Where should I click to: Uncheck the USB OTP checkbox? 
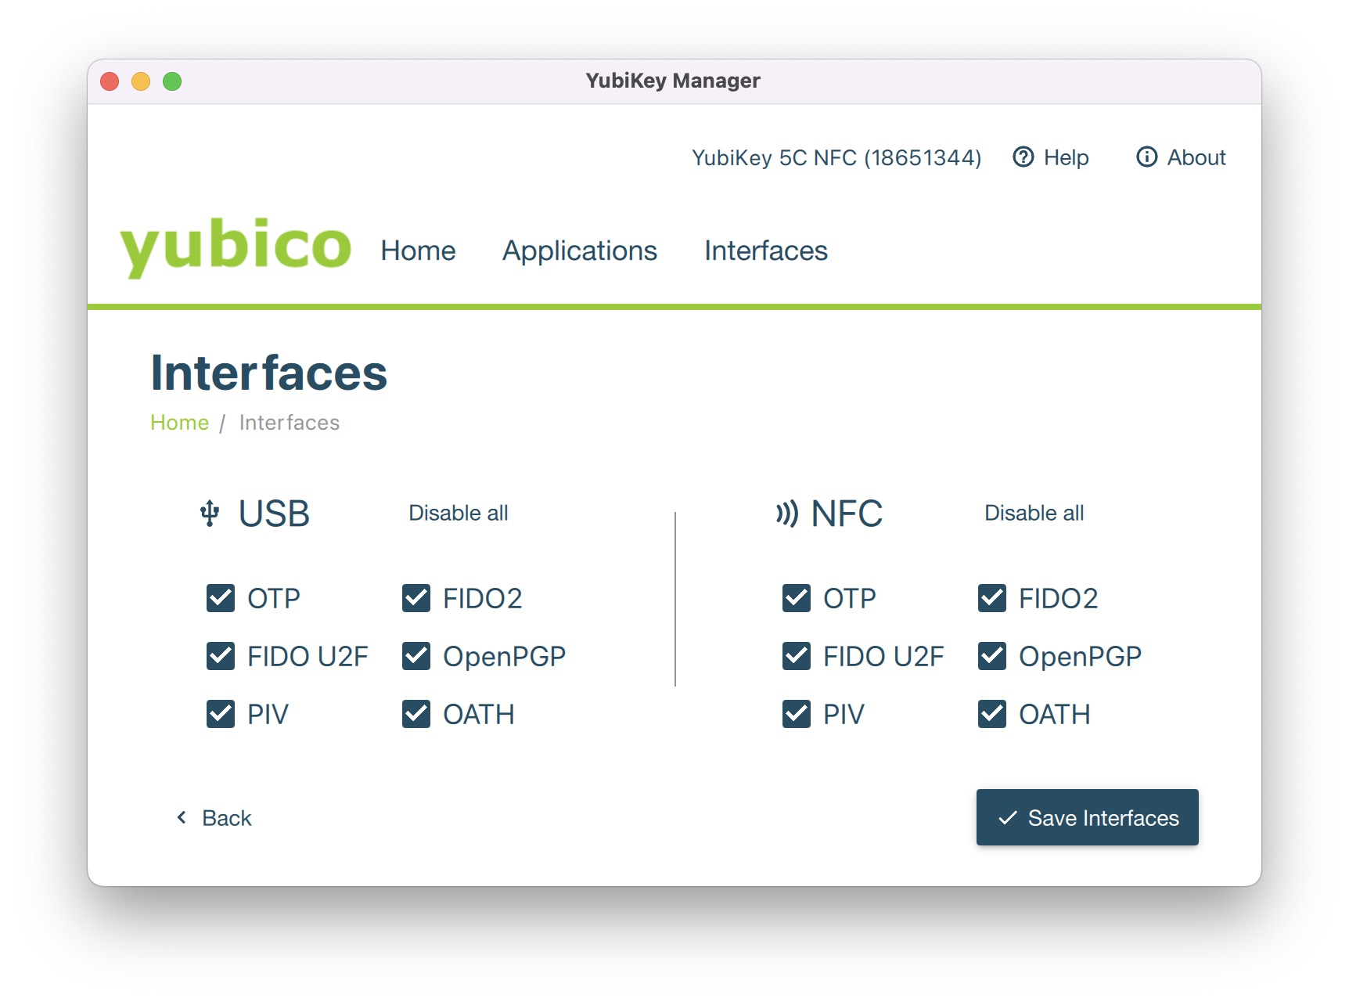[221, 598]
